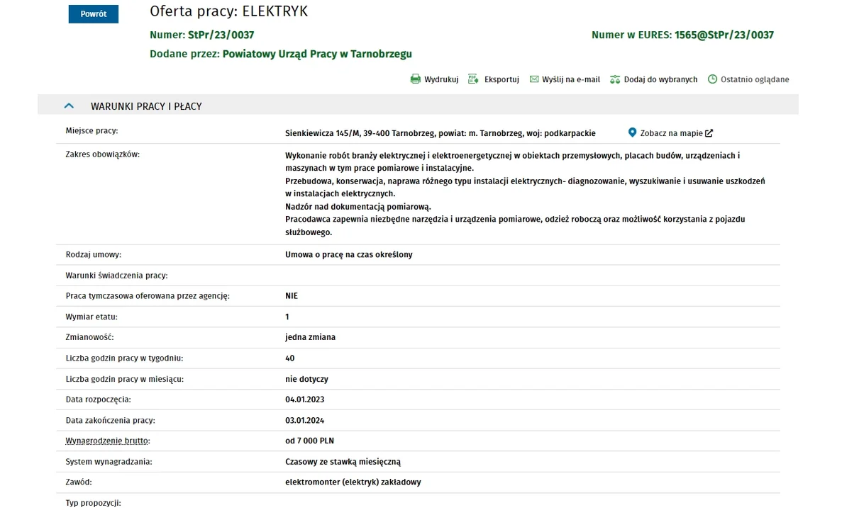Click Nadzór nad dokumentacją pomiarową line
This screenshot has width=859, height=510.
coord(358,206)
